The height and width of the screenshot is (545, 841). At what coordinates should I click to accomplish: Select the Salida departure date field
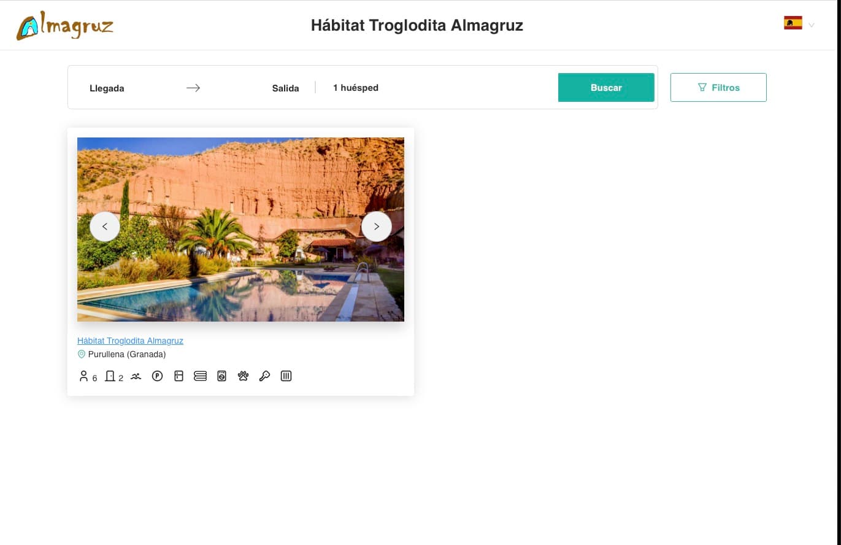285,88
